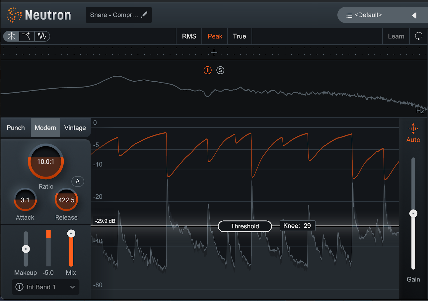Click the Ratio knob showing 10.0:1
The width and height of the screenshot is (428, 301).
pos(46,162)
